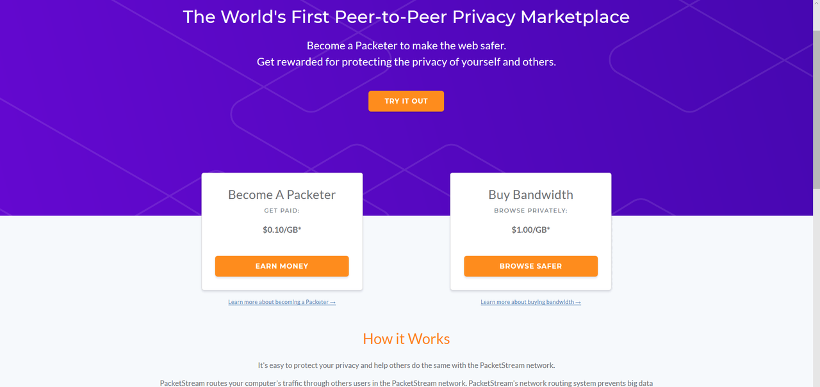
Task: Click the "Become a Packeter to make the web safer" subtitle
Action: 406,45
